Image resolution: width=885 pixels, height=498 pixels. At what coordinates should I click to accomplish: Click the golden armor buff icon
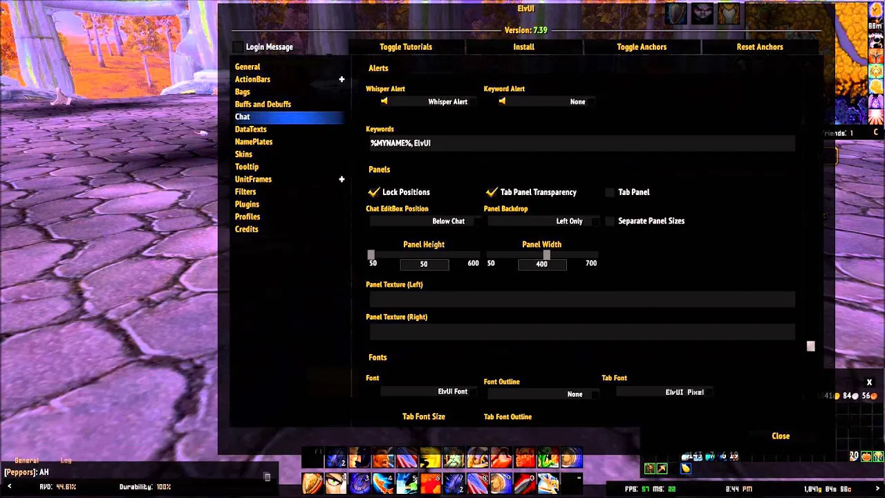click(x=729, y=14)
